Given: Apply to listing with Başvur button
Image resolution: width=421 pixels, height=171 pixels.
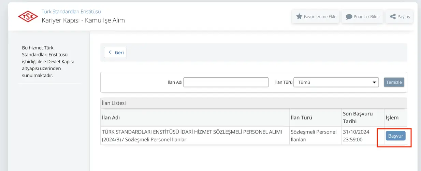Looking at the screenshot, I should (395, 136).
